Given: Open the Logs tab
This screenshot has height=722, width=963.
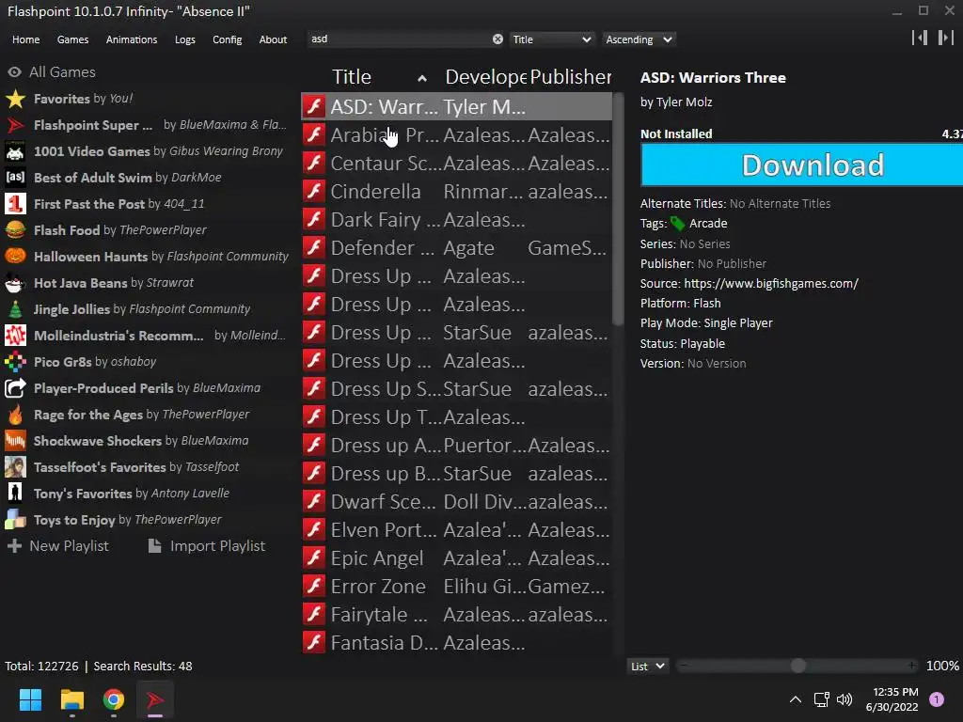Looking at the screenshot, I should [x=185, y=39].
